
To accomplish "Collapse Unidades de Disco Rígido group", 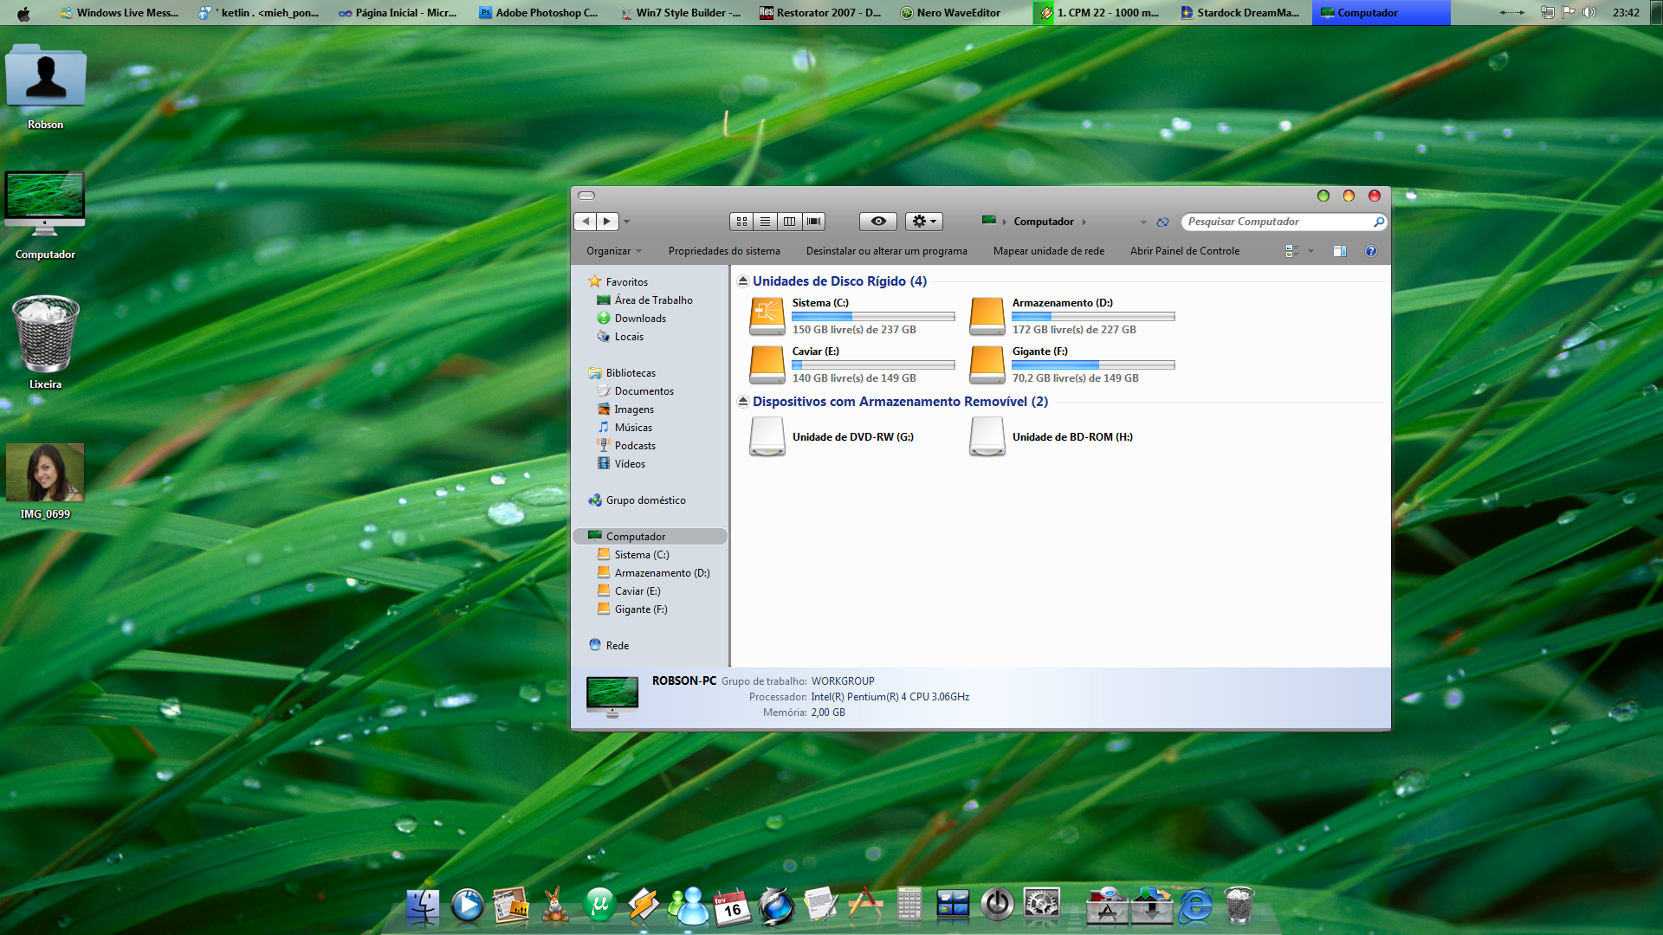I will tap(743, 281).
